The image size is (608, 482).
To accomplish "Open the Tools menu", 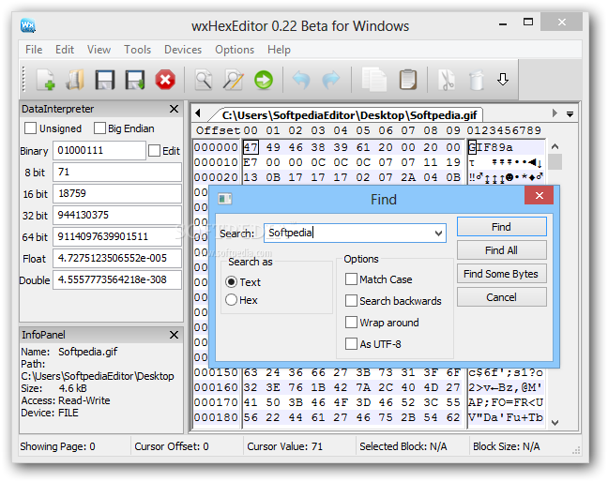I will [137, 50].
